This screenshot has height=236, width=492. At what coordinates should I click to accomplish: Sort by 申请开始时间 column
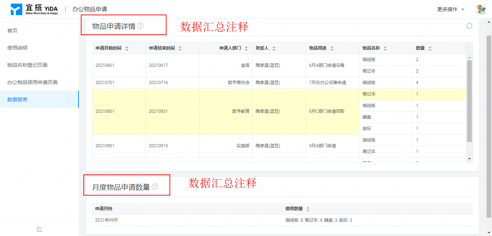click(x=127, y=48)
